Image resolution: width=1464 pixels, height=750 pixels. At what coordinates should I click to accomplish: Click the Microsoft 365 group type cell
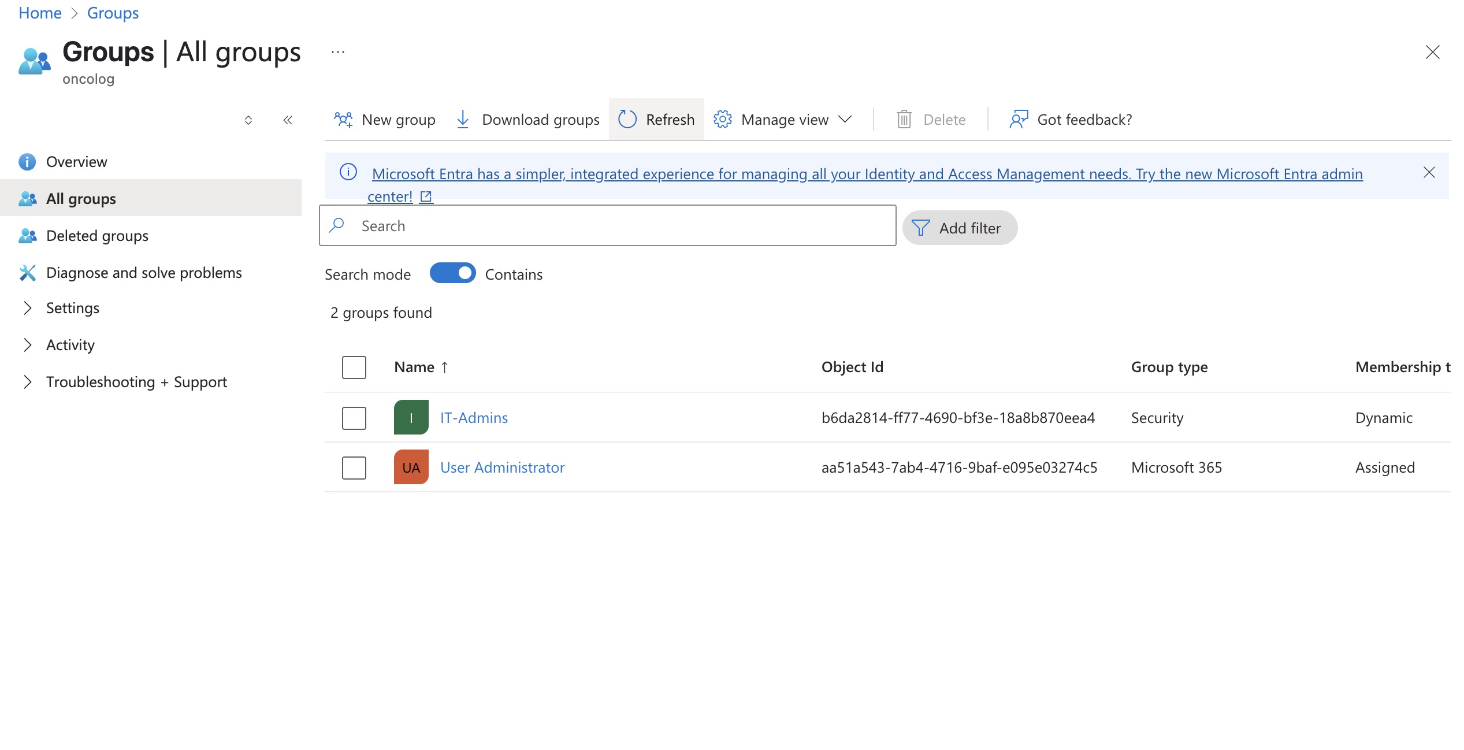[1176, 467]
